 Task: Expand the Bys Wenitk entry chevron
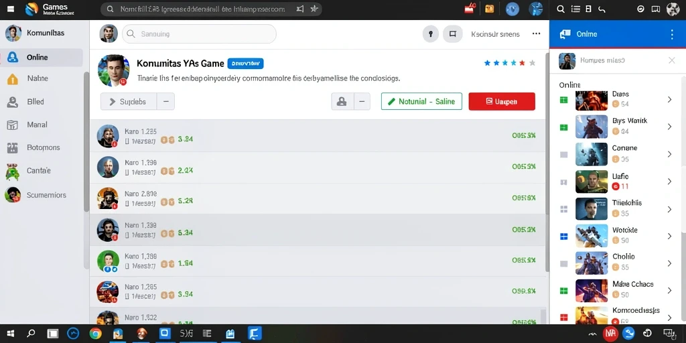(x=669, y=127)
